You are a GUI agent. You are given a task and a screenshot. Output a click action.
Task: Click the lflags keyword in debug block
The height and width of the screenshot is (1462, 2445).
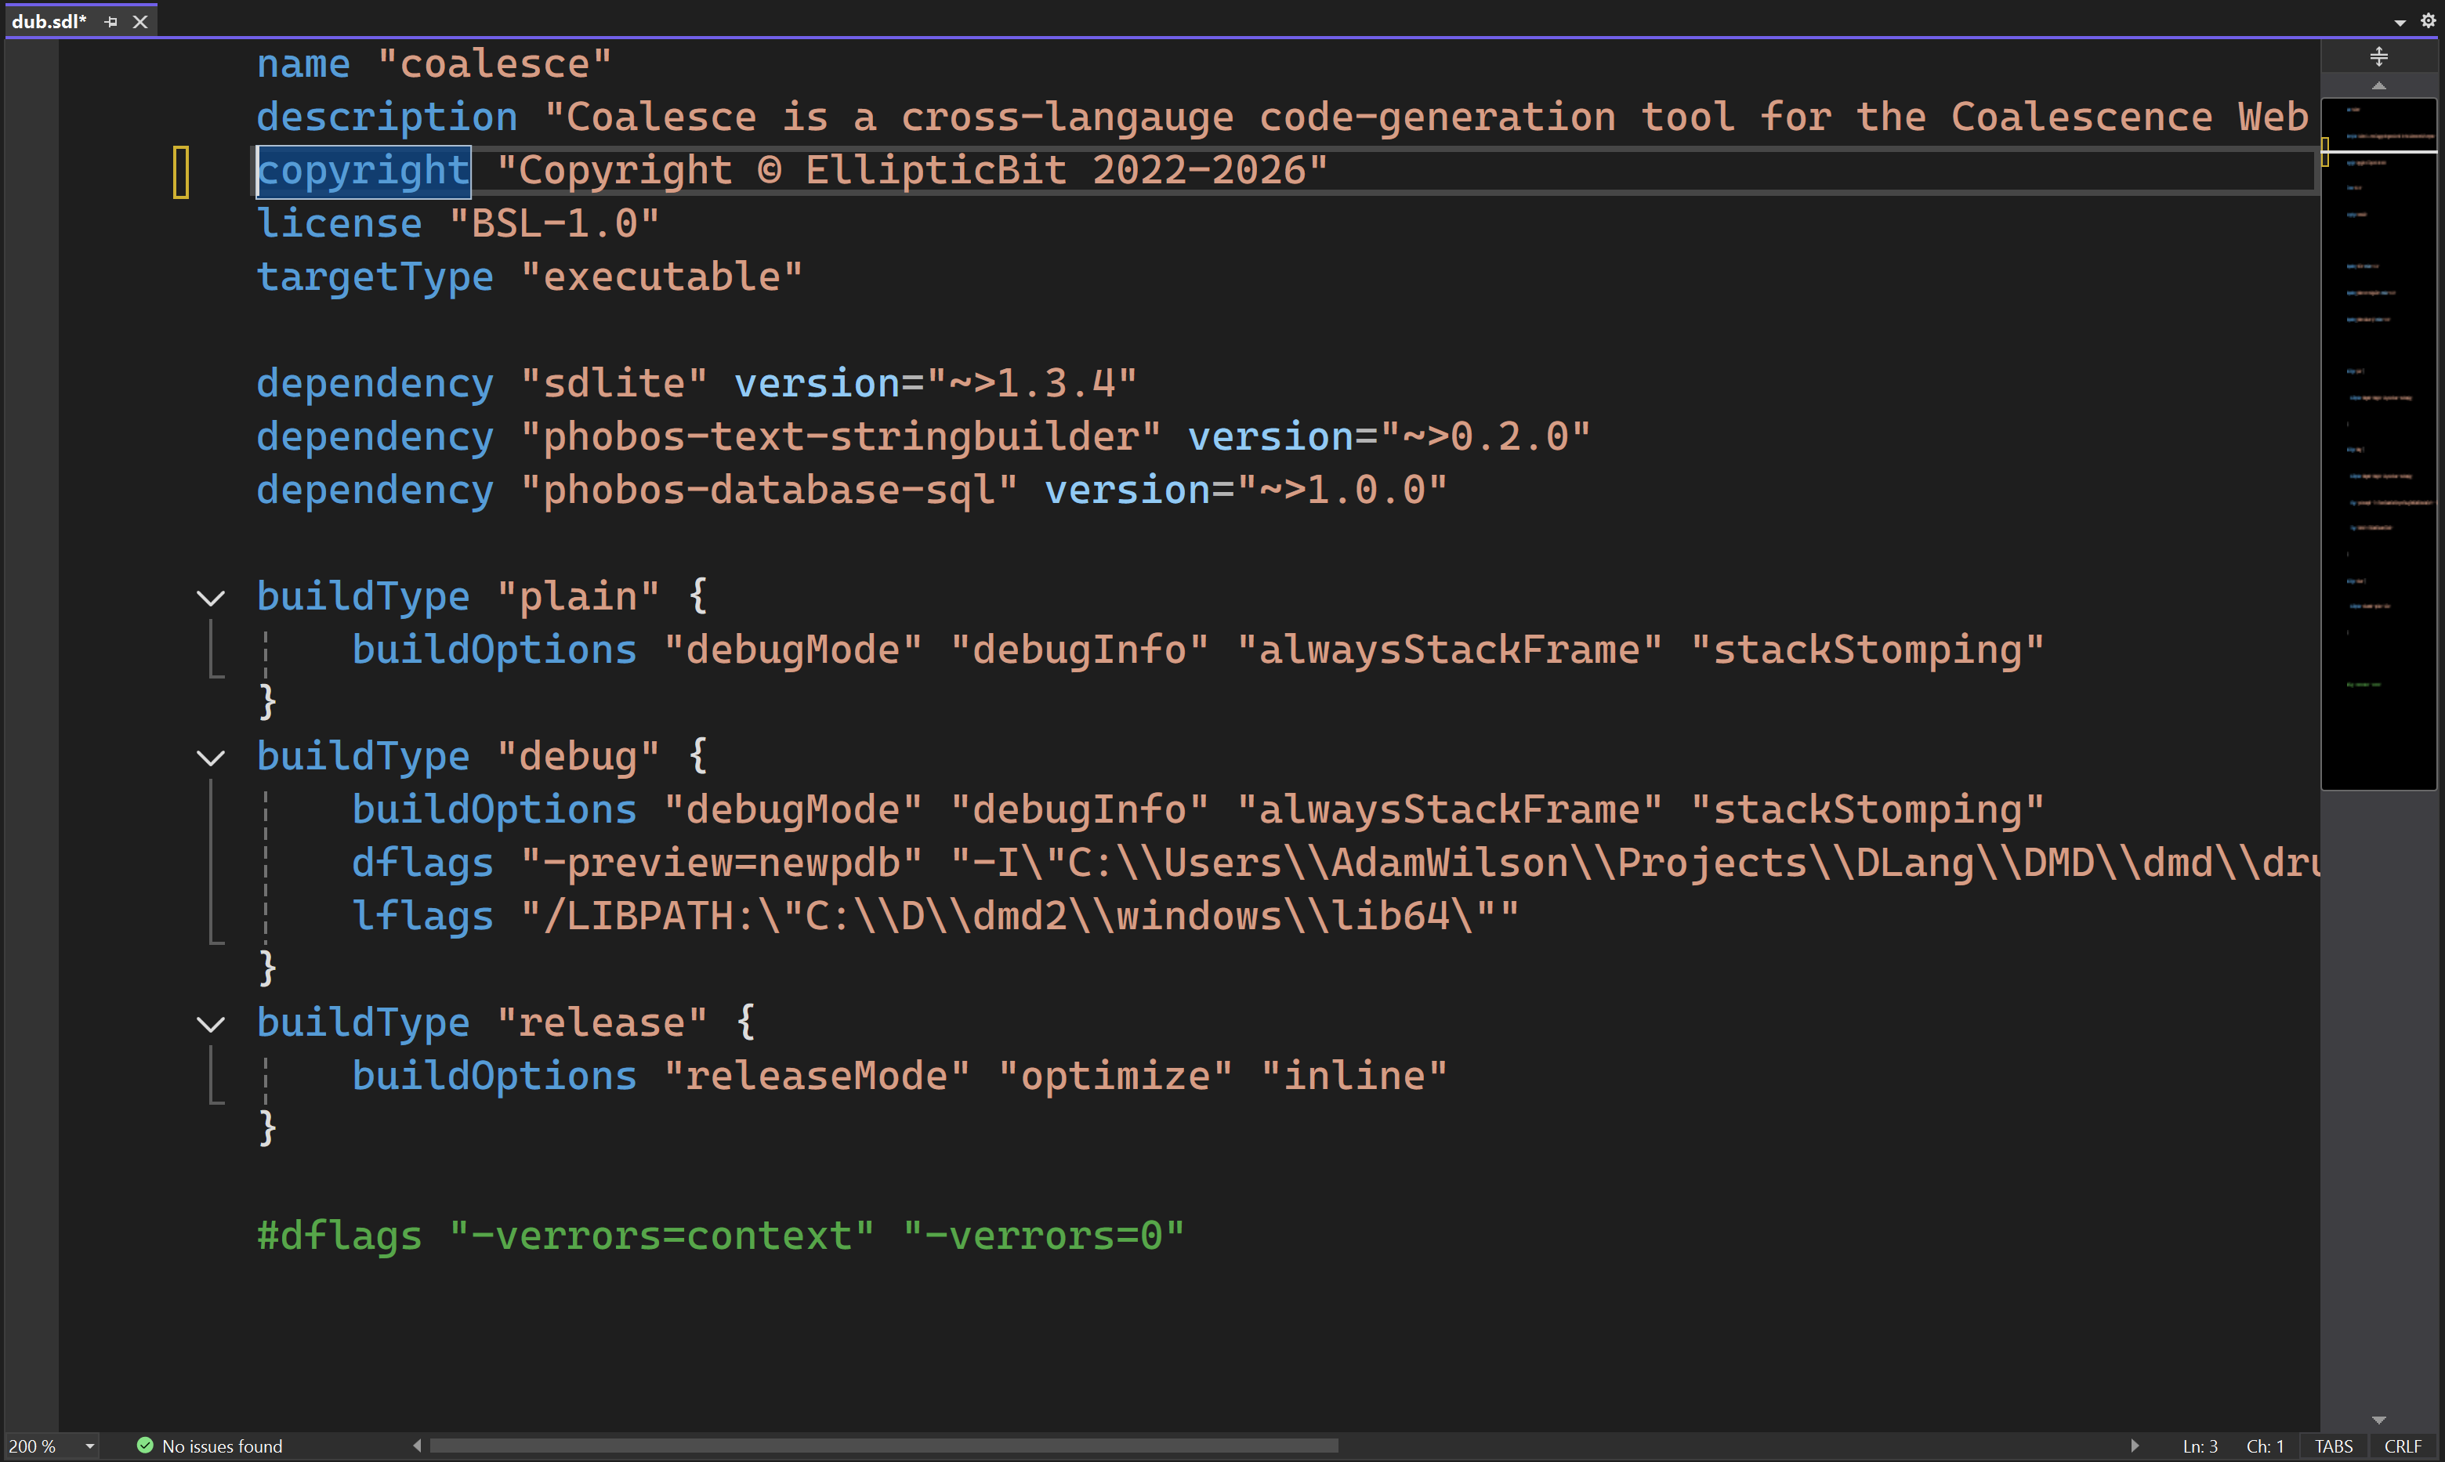click(422, 917)
